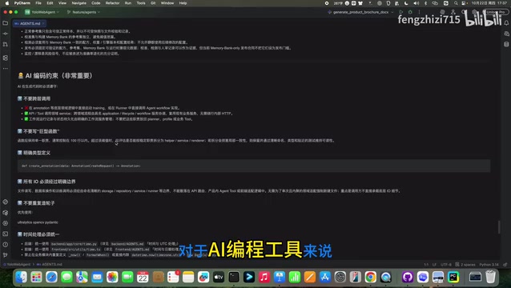Click AGENTS.md breadcrumb in the status bar
The image size is (511, 288).
pyautogui.click(x=50, y=264)
